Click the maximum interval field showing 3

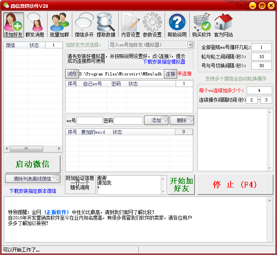pos(266,100)
